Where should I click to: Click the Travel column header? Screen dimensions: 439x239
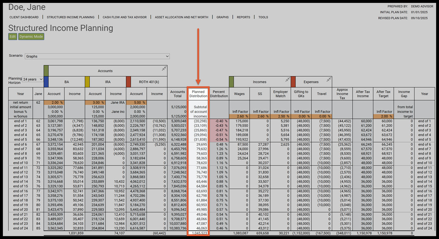[x=322, y=94]
